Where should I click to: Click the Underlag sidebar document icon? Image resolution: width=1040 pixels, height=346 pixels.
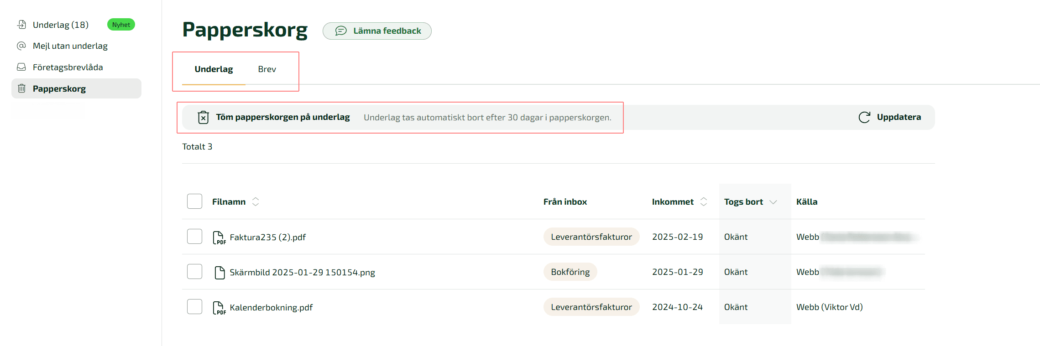pyautogui.click(x=21, y=25)
